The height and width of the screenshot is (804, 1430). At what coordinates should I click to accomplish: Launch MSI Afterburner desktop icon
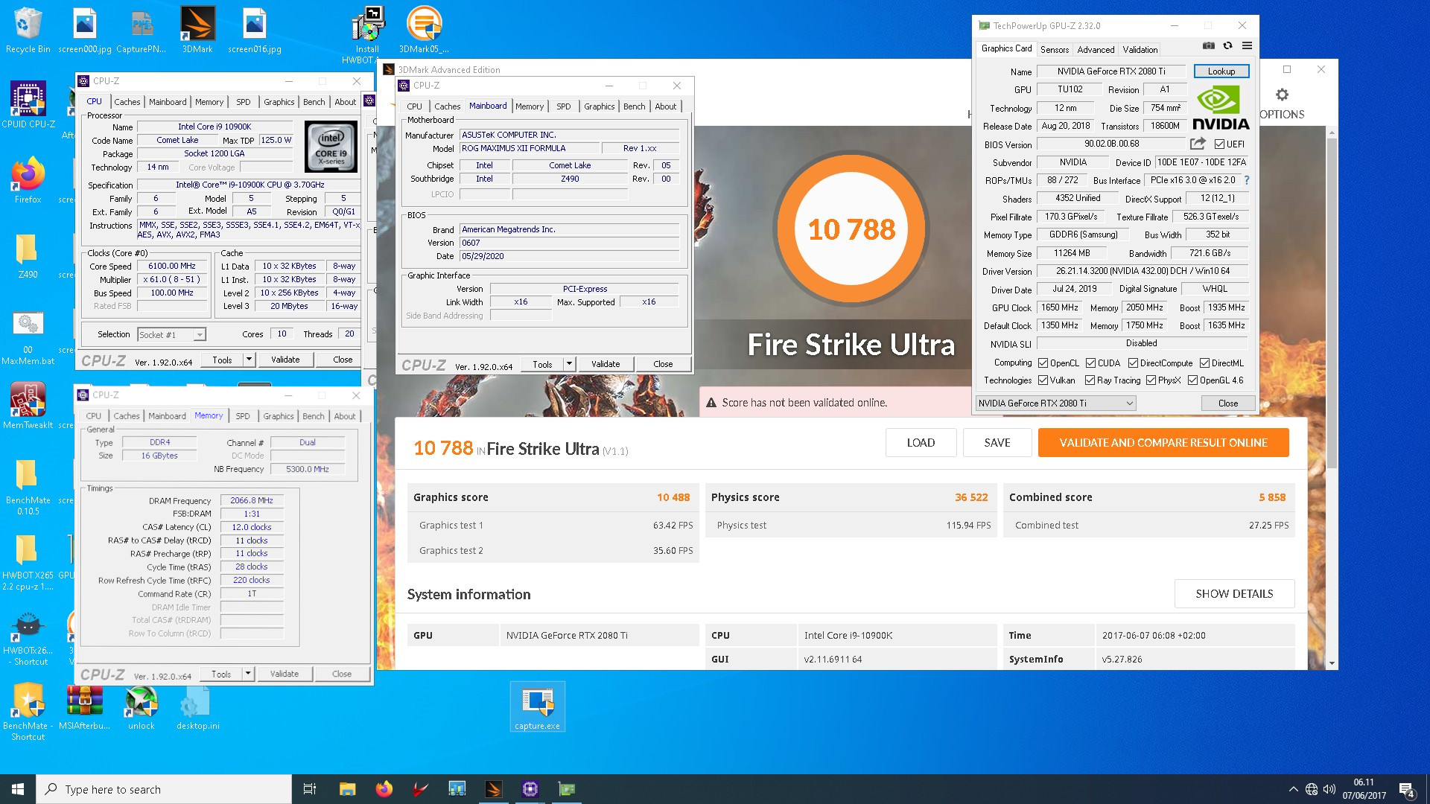tap(84, 706)
